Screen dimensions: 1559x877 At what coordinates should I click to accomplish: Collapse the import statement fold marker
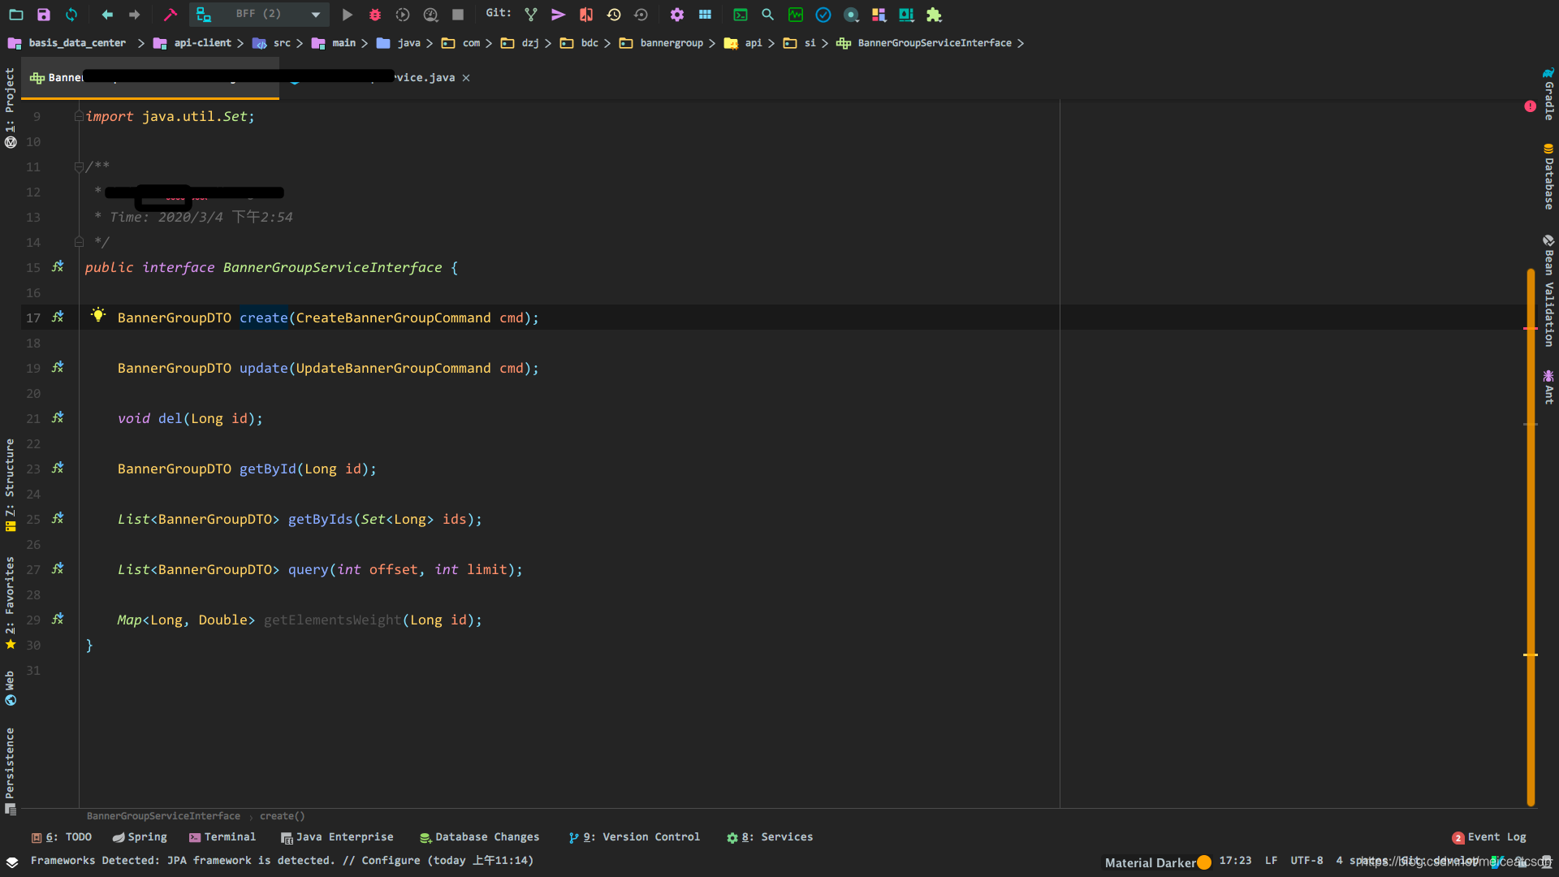pos(79,117)
